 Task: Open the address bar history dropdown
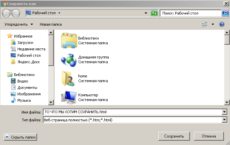[146, 13]
